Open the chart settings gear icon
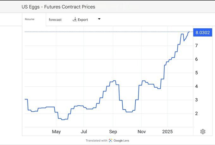This screenshot has height=145, width=215. pyautogui.click(x=203, y=131)
